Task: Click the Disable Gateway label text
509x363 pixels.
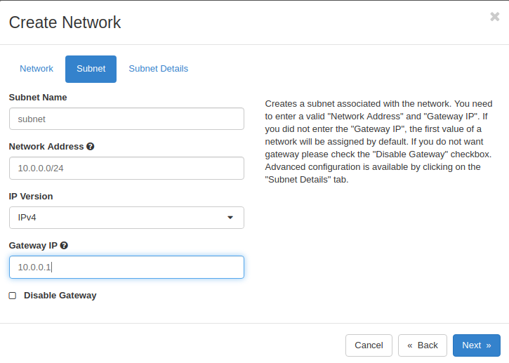Action: (60, 296)
